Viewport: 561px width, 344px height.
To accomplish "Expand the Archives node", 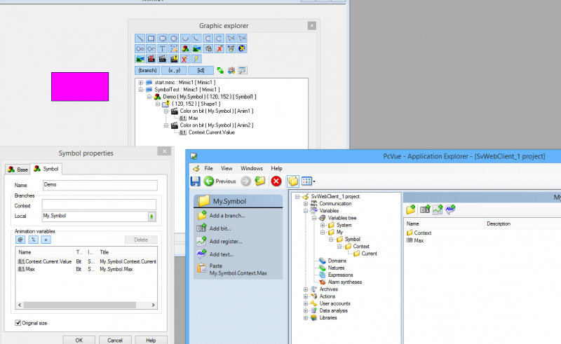I will [x=306, y=289].
